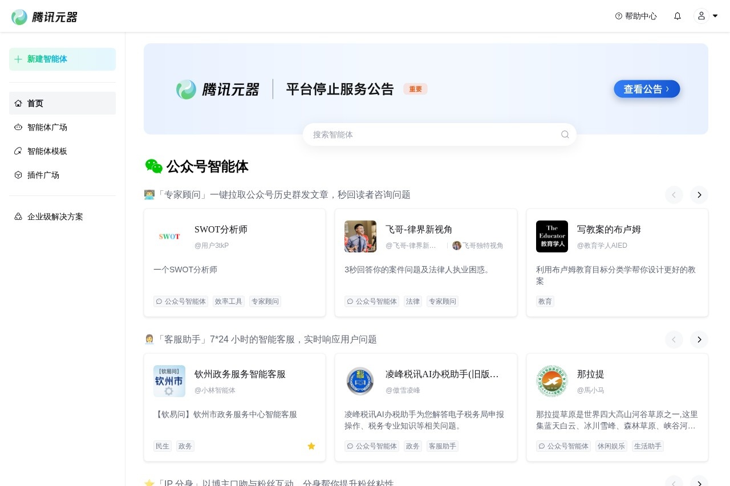
Task: Click the WeChat icon beside 公众号智能体
Action: tap(154, 166)
